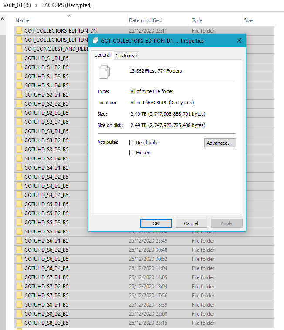This screenshot has height=330, width=284.
Task: Open the Advanced attributes dialog
Action: (220, 143)
